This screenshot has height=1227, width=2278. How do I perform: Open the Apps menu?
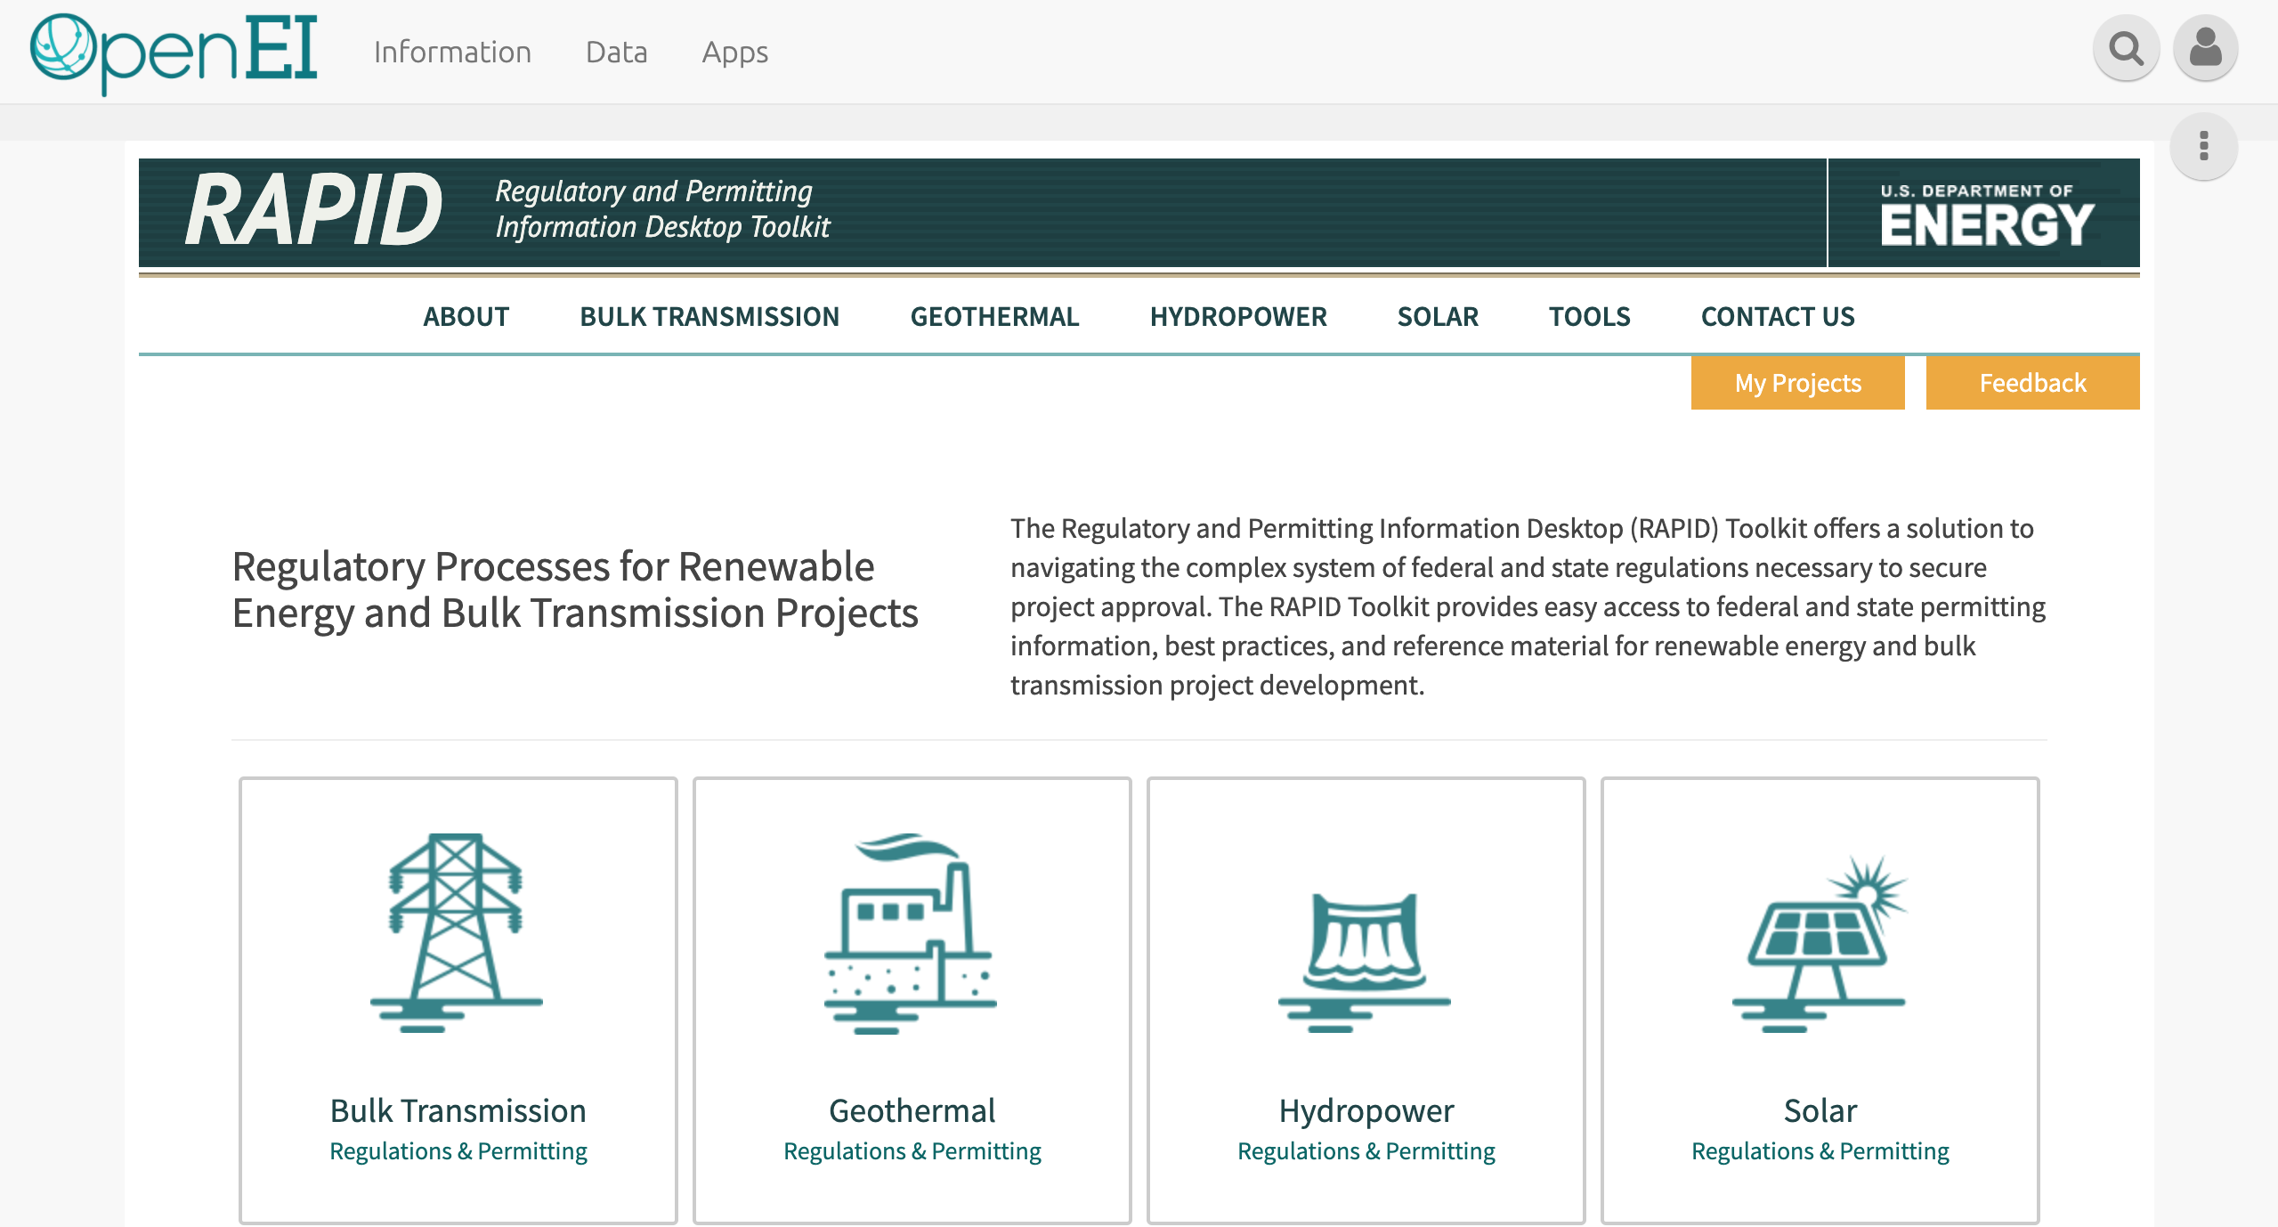[x=734, y=52]
